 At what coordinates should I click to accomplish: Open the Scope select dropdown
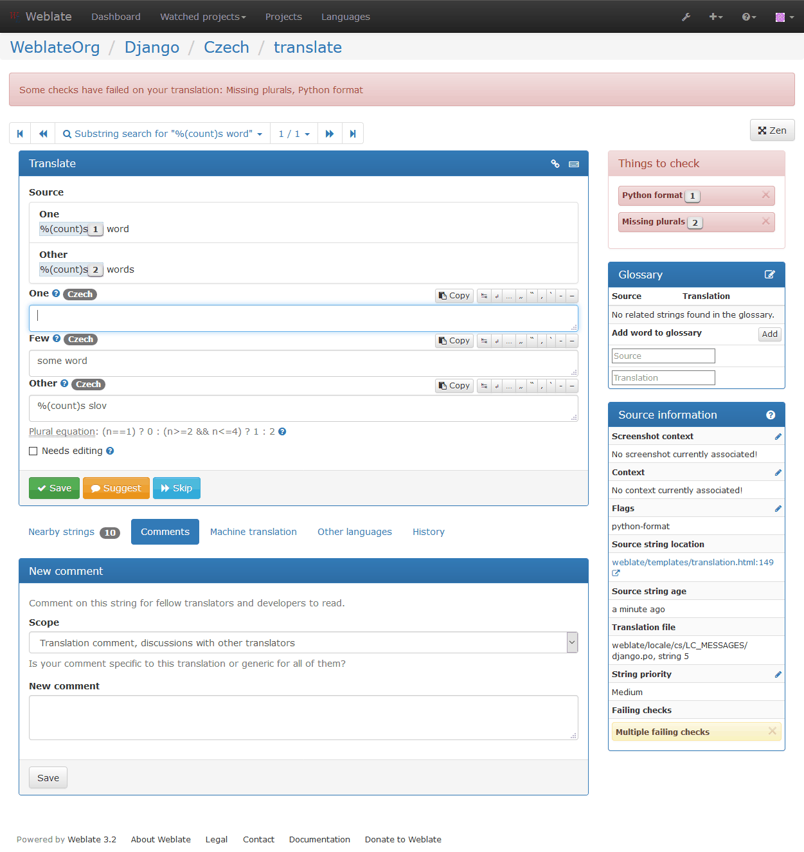[x=303, y=642]
